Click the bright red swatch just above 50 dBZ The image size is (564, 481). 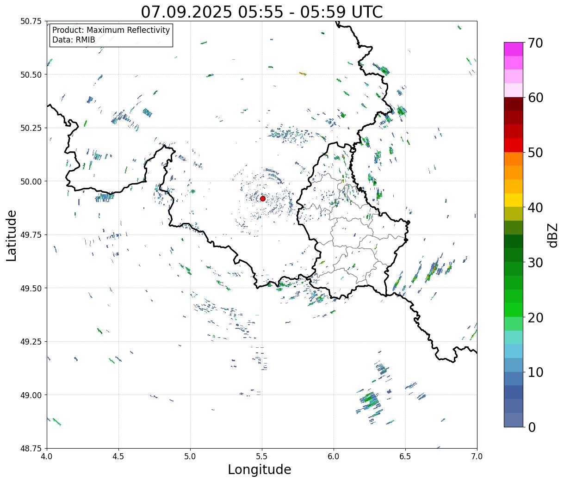(514, 145)
